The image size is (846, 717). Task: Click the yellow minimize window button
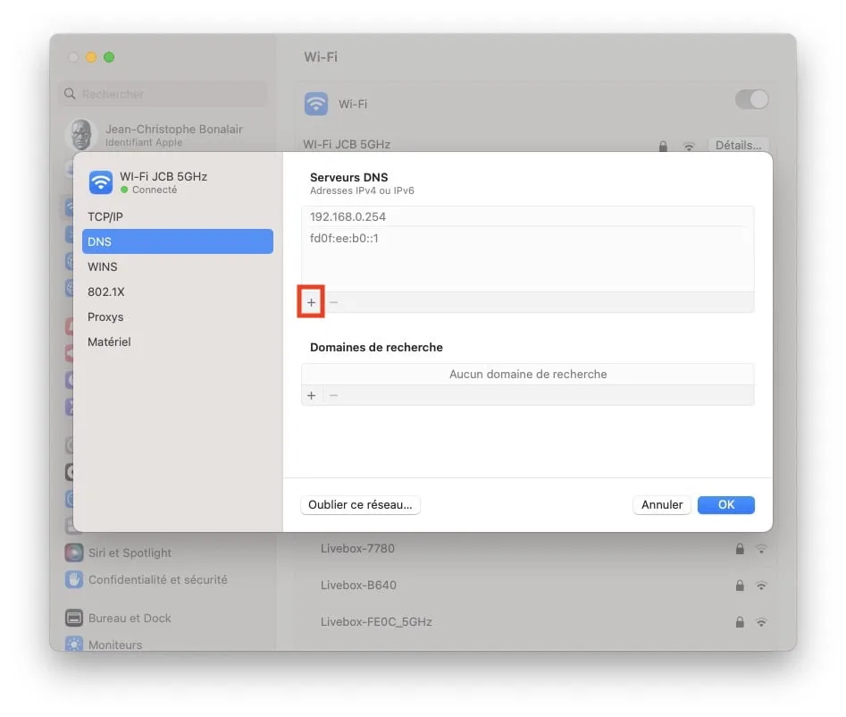[x=91, y=57]
